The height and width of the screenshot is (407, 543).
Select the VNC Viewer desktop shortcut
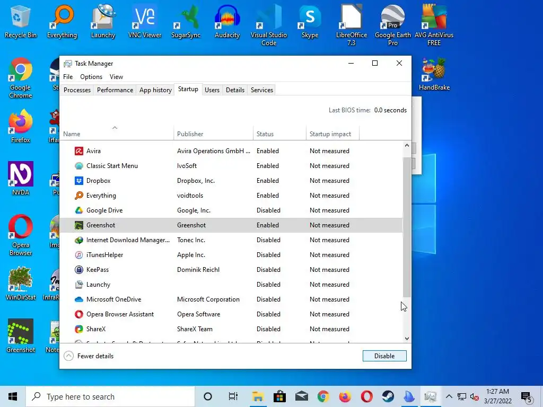pyautogui.click(x=145, y=21)
